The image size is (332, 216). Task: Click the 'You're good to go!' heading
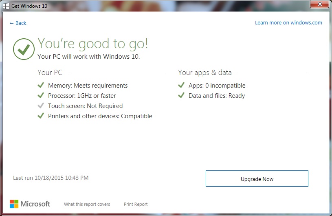(93, 44)
